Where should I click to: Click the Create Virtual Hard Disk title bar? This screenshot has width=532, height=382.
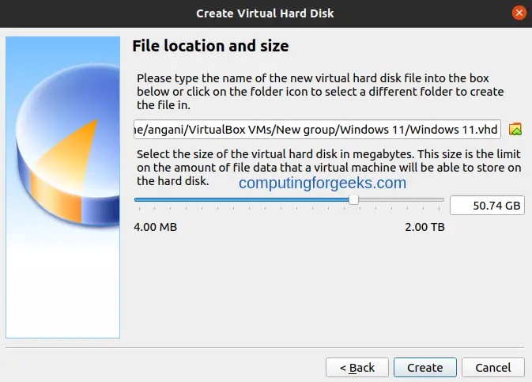pyautogui.click(x=265, y=13)
